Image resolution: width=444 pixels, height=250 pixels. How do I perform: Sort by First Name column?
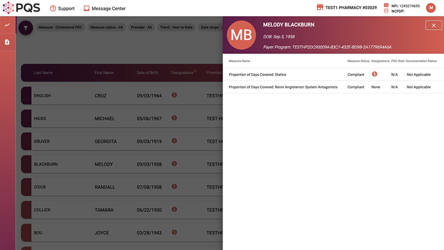[x=104, y=73]
